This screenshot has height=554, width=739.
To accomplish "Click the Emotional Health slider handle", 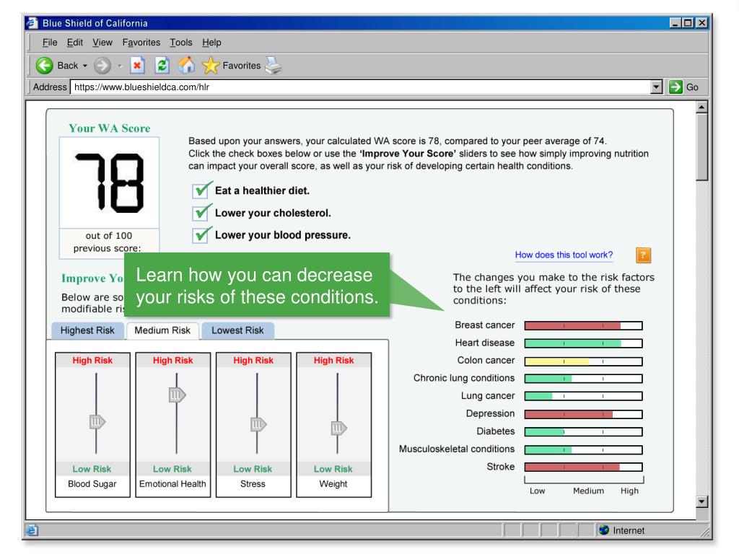I will (x=178, y=395).
